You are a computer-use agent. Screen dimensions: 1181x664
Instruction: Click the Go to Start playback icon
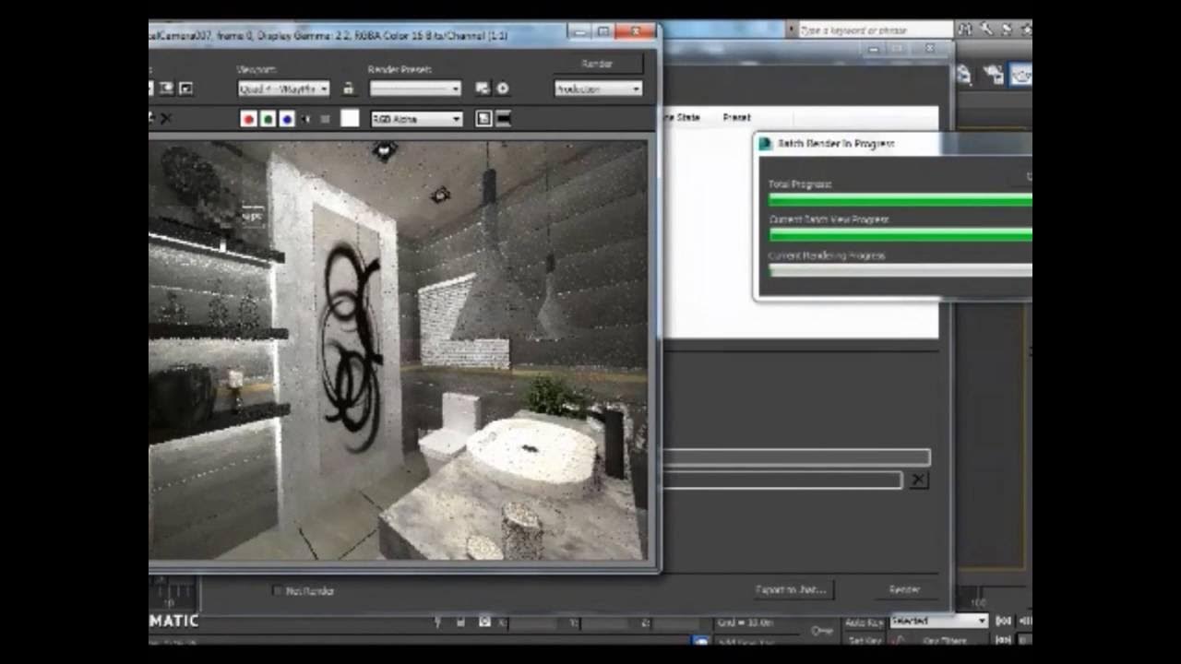point(1004,622)
